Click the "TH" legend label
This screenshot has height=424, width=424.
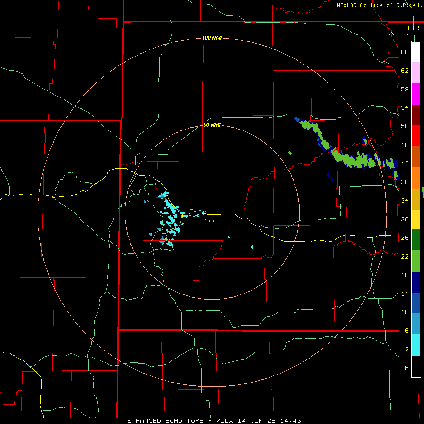(x=405, y=368)
